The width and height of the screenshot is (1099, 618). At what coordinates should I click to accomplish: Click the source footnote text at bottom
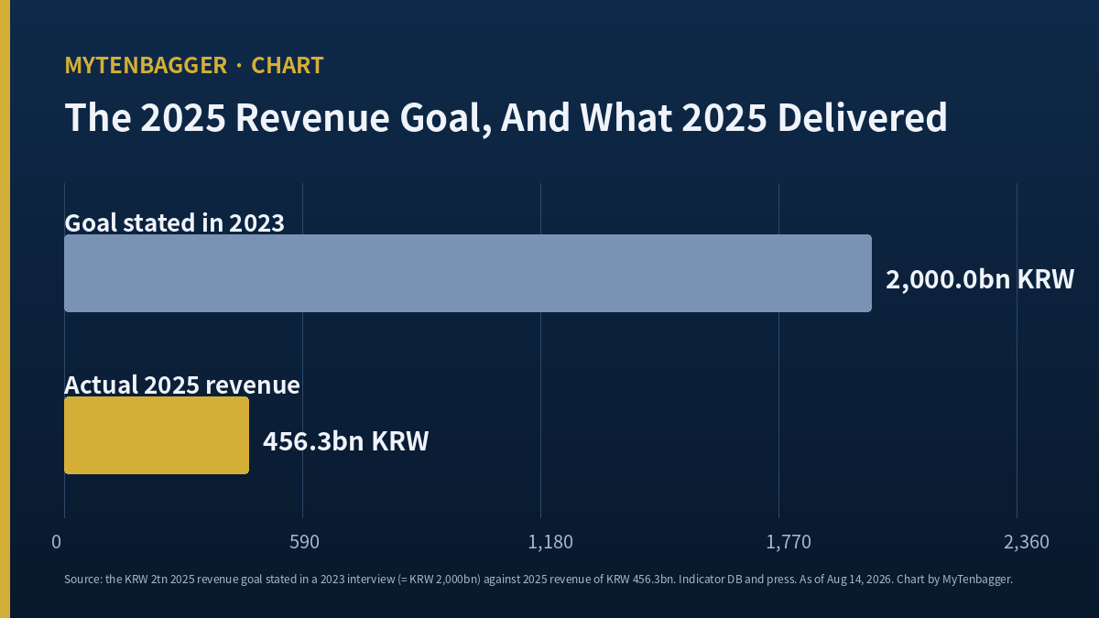pyautogui.click(x=539, y=580)
